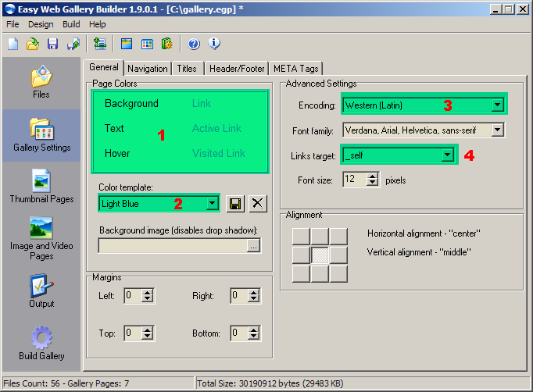533x392 pixels.
Task: Click the Link color label
Action: click(x=201, y=103)
